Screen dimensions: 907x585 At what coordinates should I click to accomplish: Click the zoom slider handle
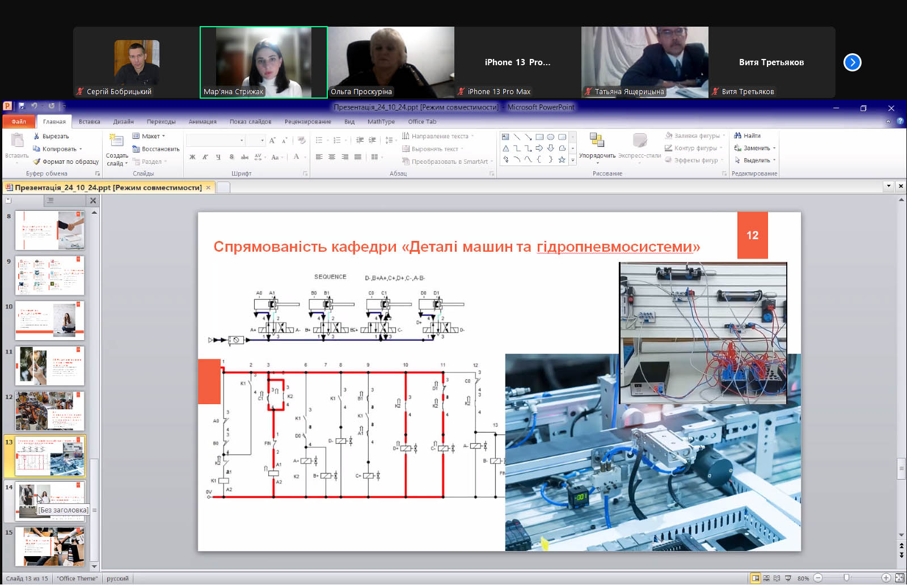click(x=846, y=578)
